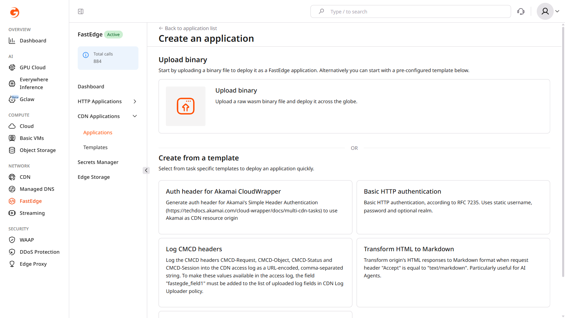Open Secrets Manager
This screenshot has height=318, width=565.
coord(98,162)
